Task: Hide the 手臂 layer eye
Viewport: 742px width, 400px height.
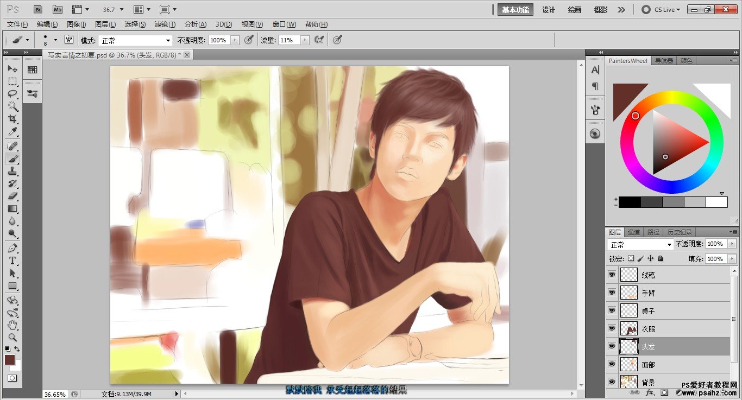Action: point(612,293)
